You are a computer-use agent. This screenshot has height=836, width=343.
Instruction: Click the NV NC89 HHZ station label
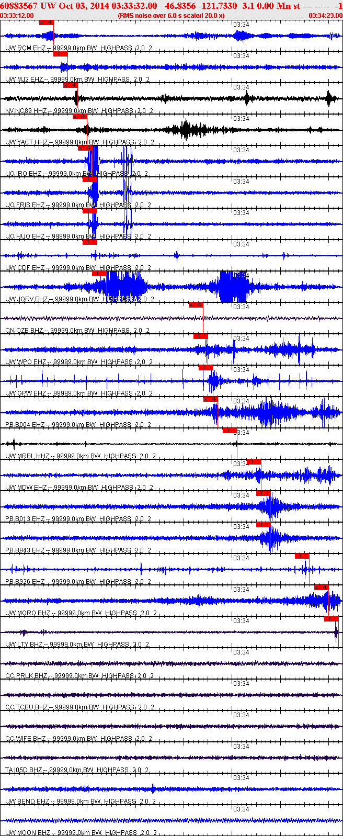coord(79,111)
